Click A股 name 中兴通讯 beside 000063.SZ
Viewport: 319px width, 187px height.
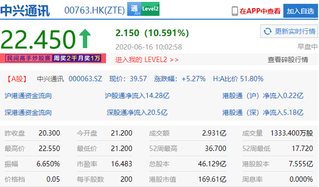click(50, 79)
